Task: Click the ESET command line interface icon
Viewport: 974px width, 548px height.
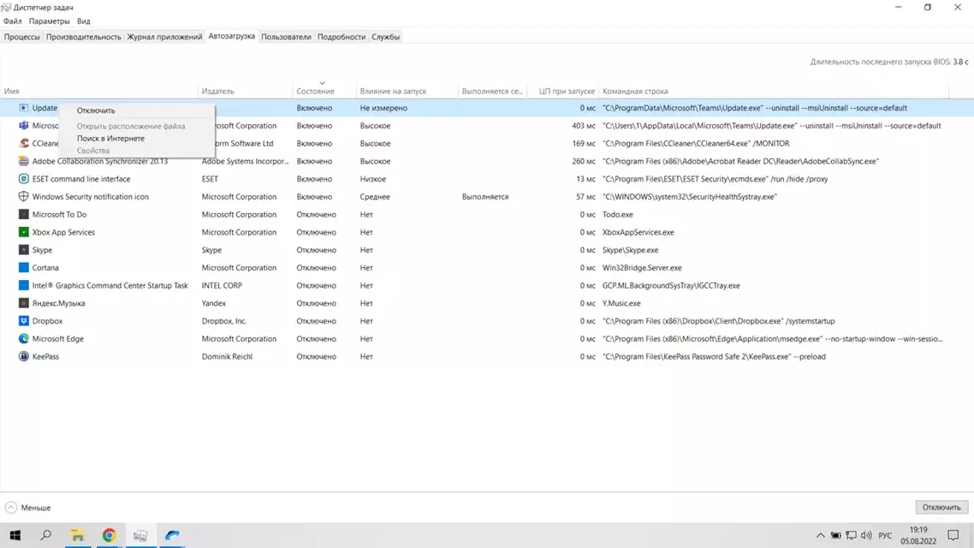Action: click(24, 179)
